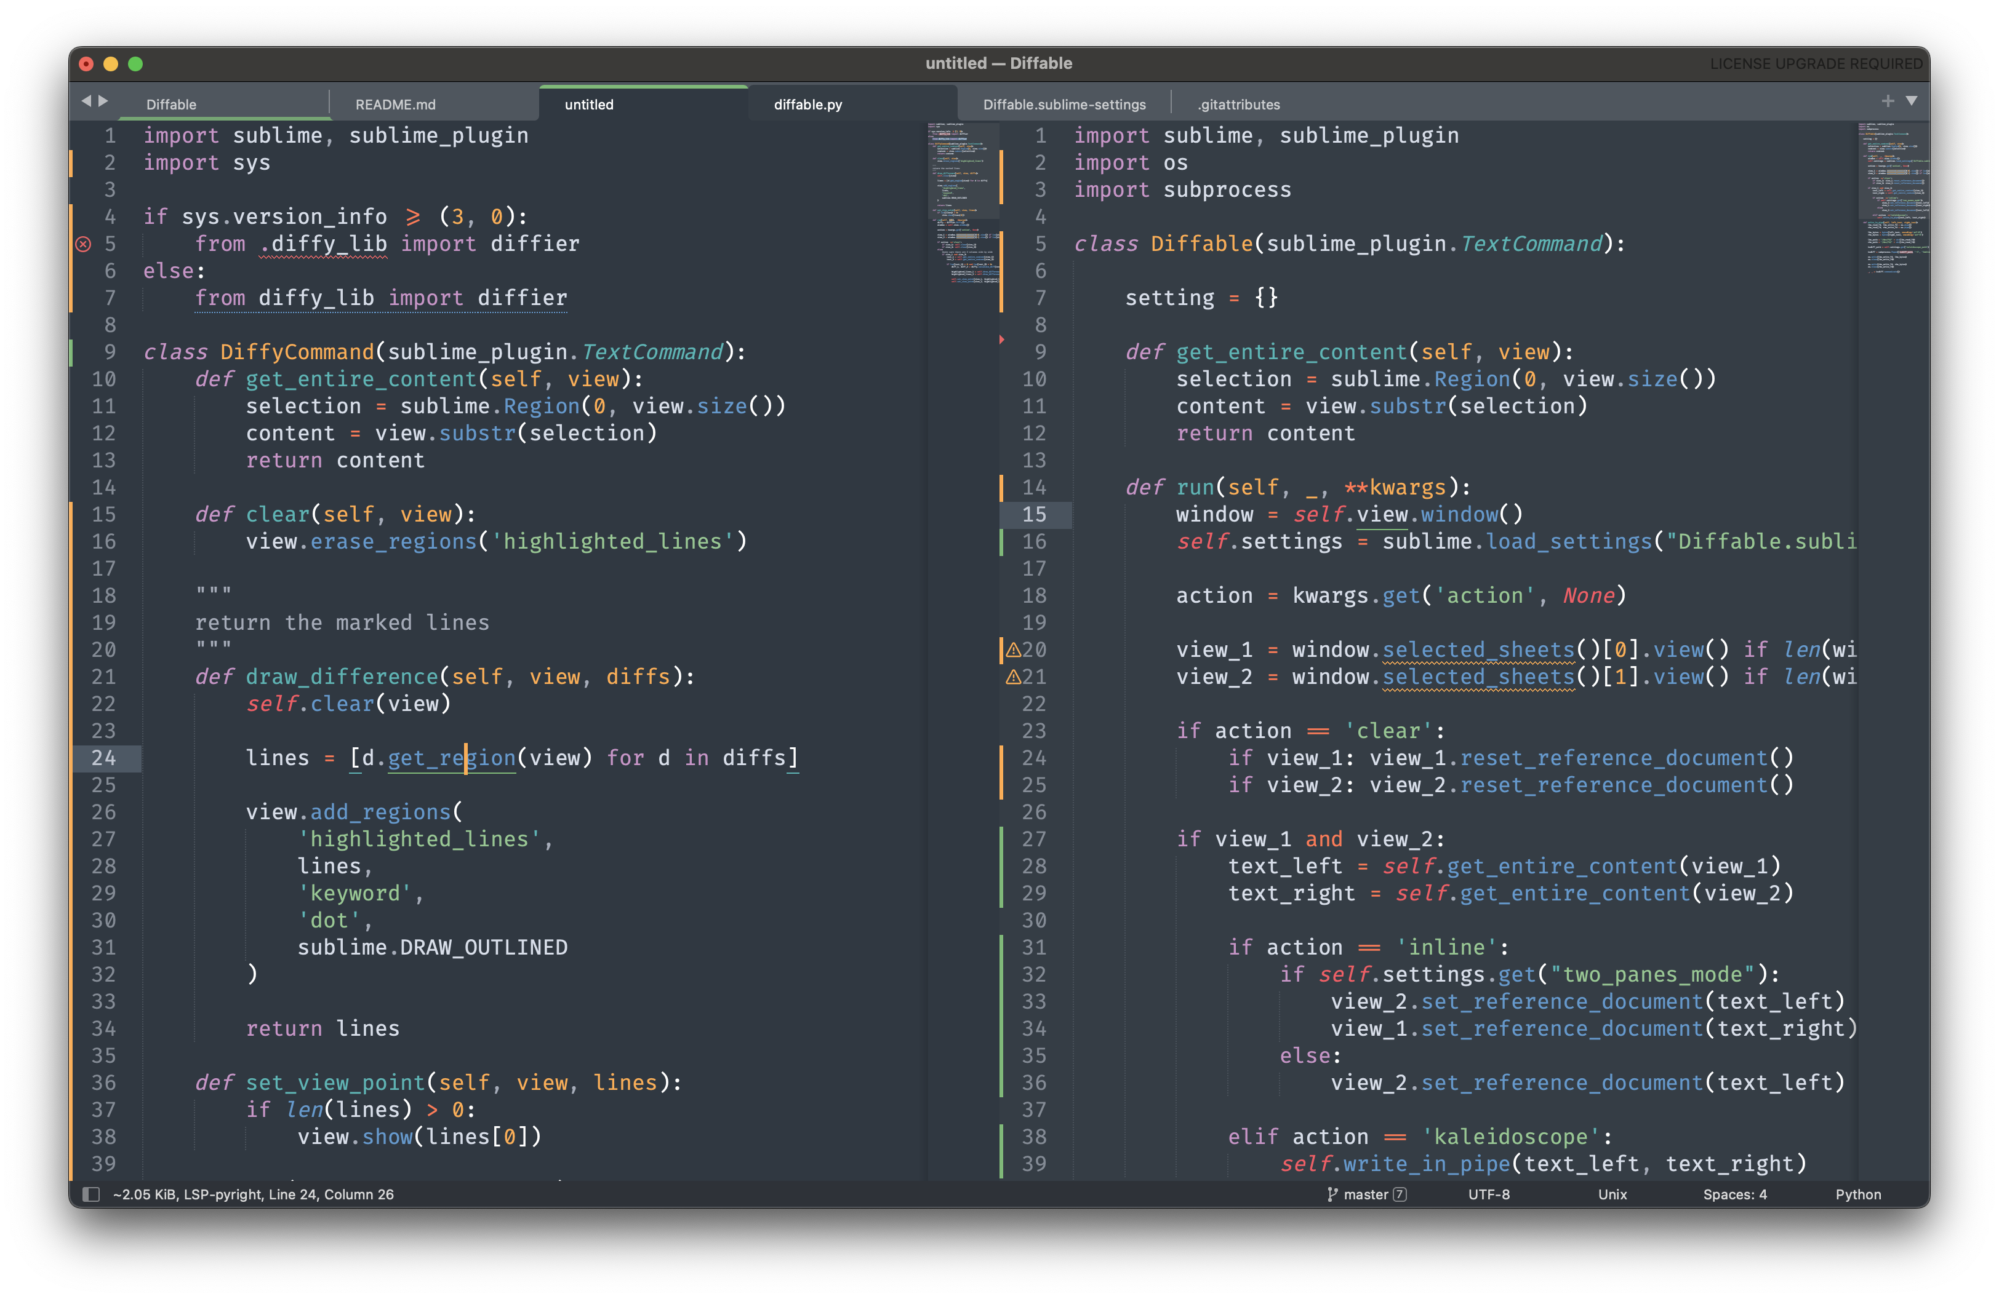
Task: Click the forward navigation arrow in tab bar
Action: click(103, 101)
